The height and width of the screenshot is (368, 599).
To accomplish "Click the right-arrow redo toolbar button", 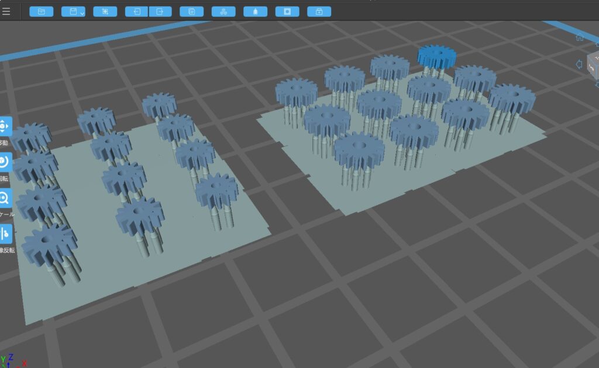I will 160,12.
